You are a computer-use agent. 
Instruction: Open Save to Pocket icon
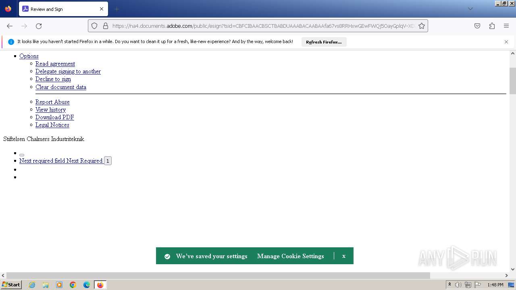click(x=477, y=26)
